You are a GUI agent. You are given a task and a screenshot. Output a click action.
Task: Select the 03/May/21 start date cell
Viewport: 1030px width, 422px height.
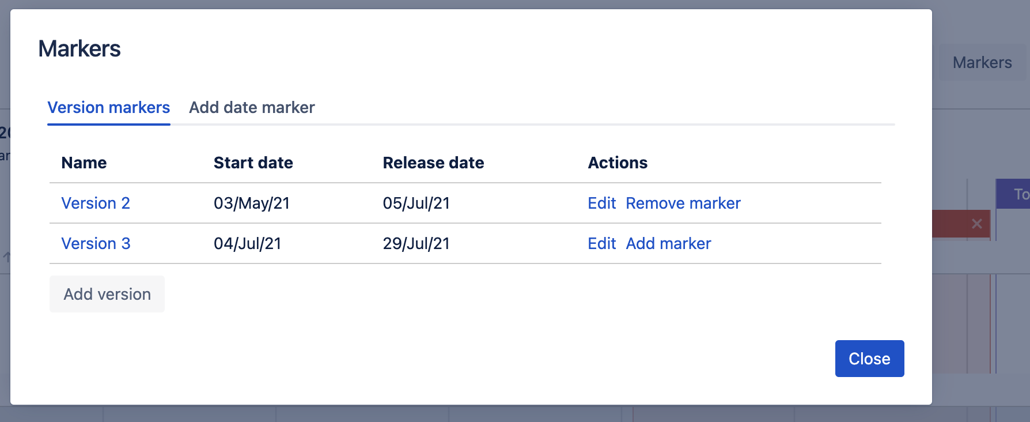pos(251,204)
